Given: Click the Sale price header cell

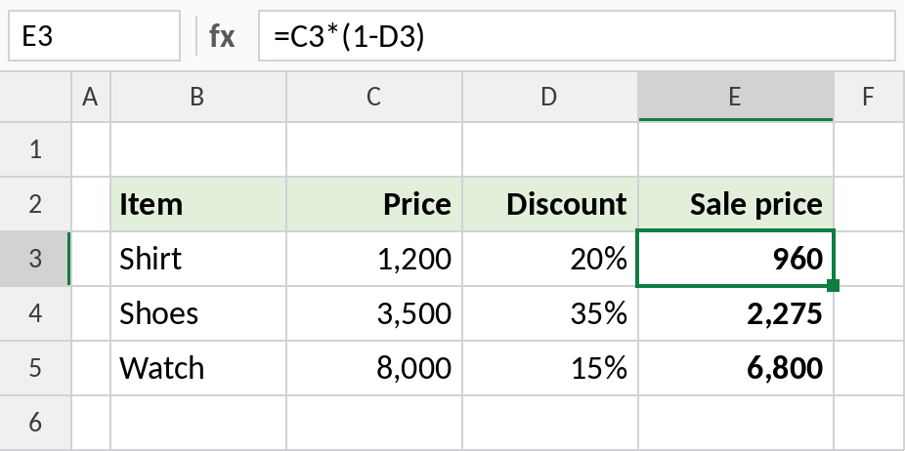Looking at the screenshot, I should coord(736,204).
